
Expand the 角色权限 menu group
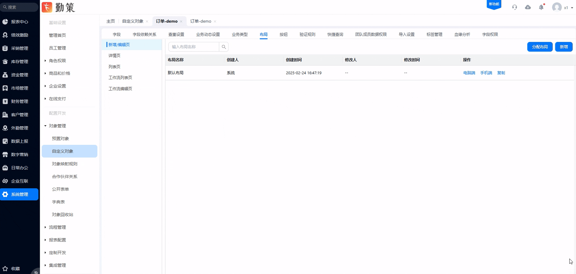(x=57, y=61)
